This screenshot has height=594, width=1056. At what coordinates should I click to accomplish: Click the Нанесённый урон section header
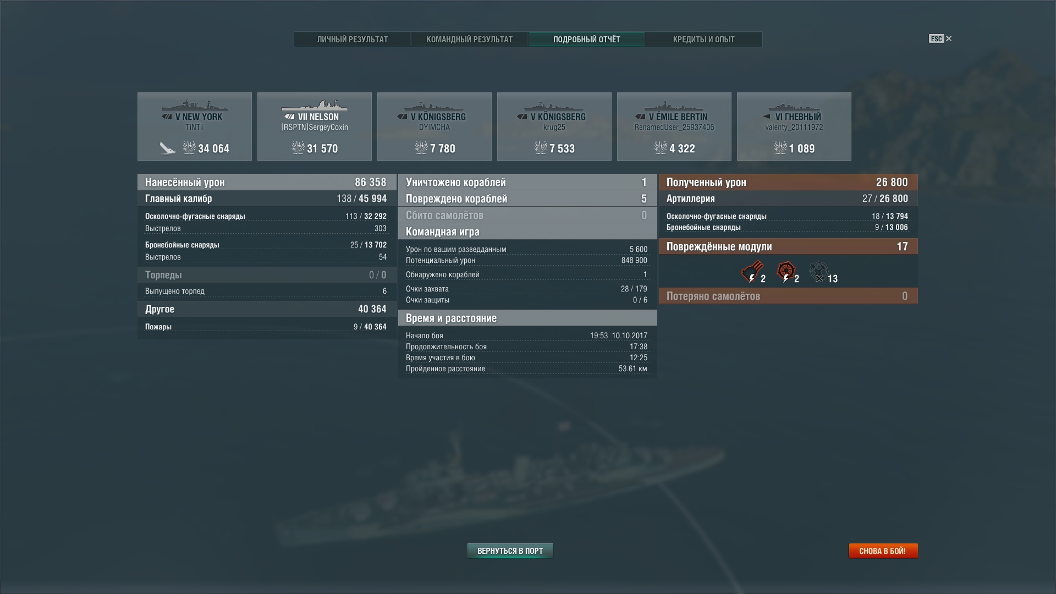(267, 182)
